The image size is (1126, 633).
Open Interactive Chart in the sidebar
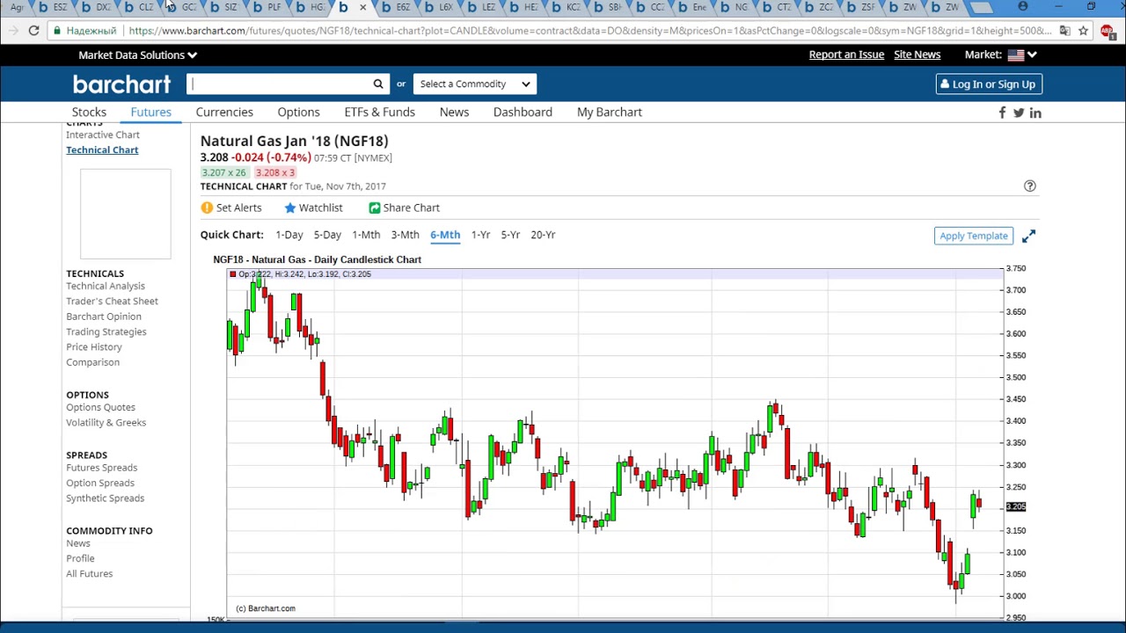tap(103, 135)
